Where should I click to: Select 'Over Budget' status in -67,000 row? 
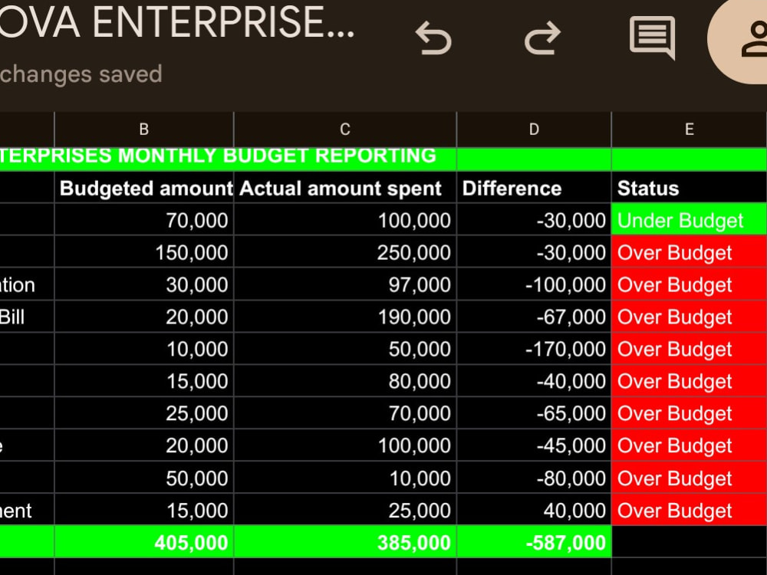[x=690, y=317]
